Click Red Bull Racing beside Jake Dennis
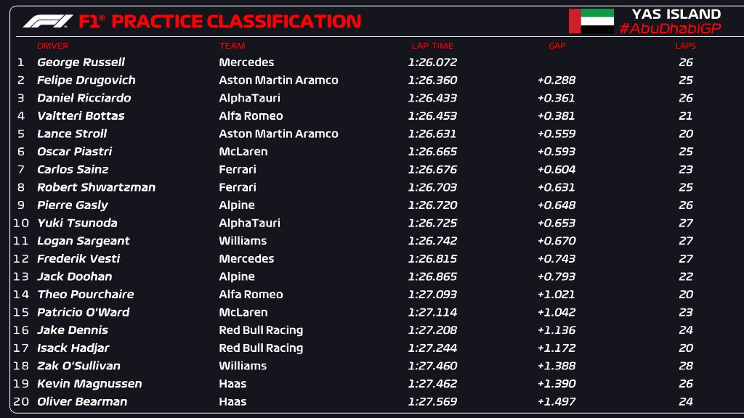Screen dimensions: 744x418 261,330
